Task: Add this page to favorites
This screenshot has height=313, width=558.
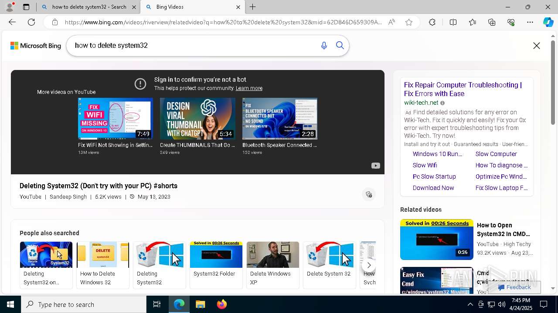Action: [x=409, y=22]
